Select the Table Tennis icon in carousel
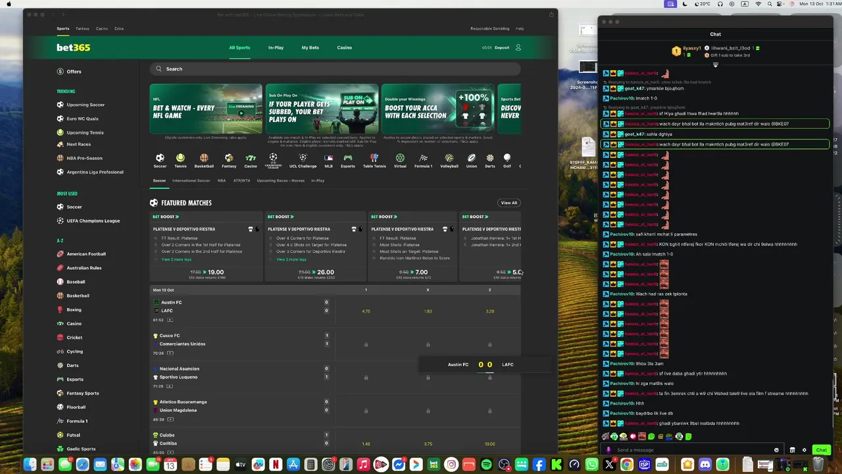The image size is (842, 474). tap(374, 158)
